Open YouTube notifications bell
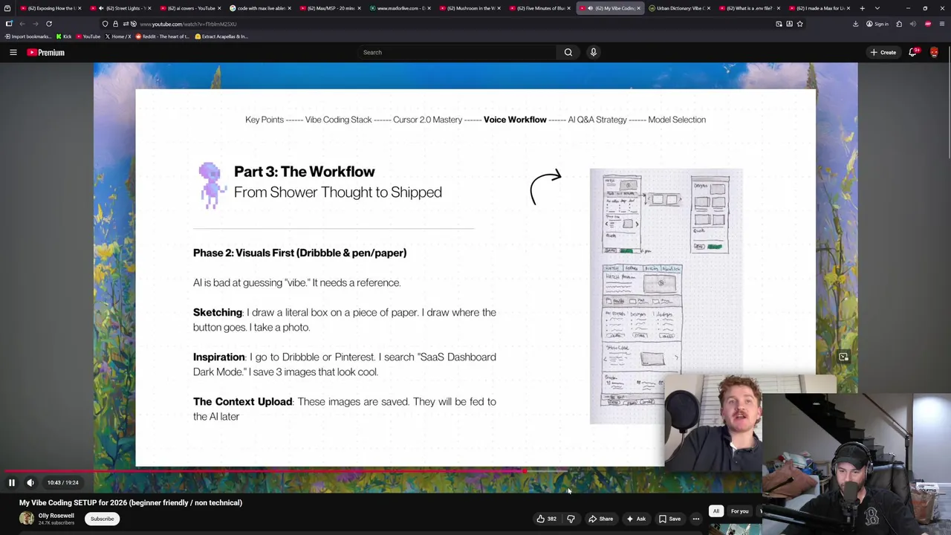 coord(913,52)
